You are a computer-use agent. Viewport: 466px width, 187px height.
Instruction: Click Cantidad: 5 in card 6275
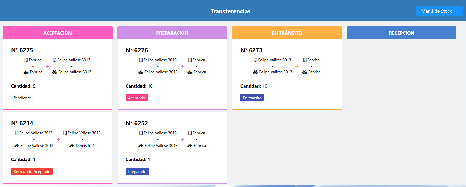23,86
